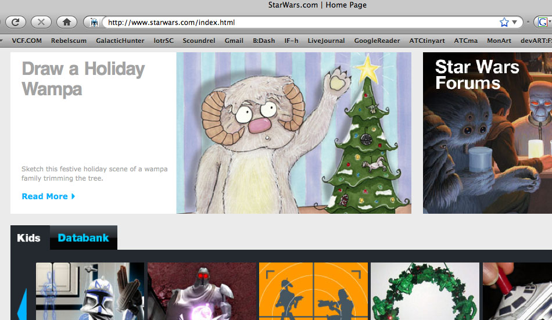Open the holiday wampa illustration
552x320 pixels.
click(293, 133)
